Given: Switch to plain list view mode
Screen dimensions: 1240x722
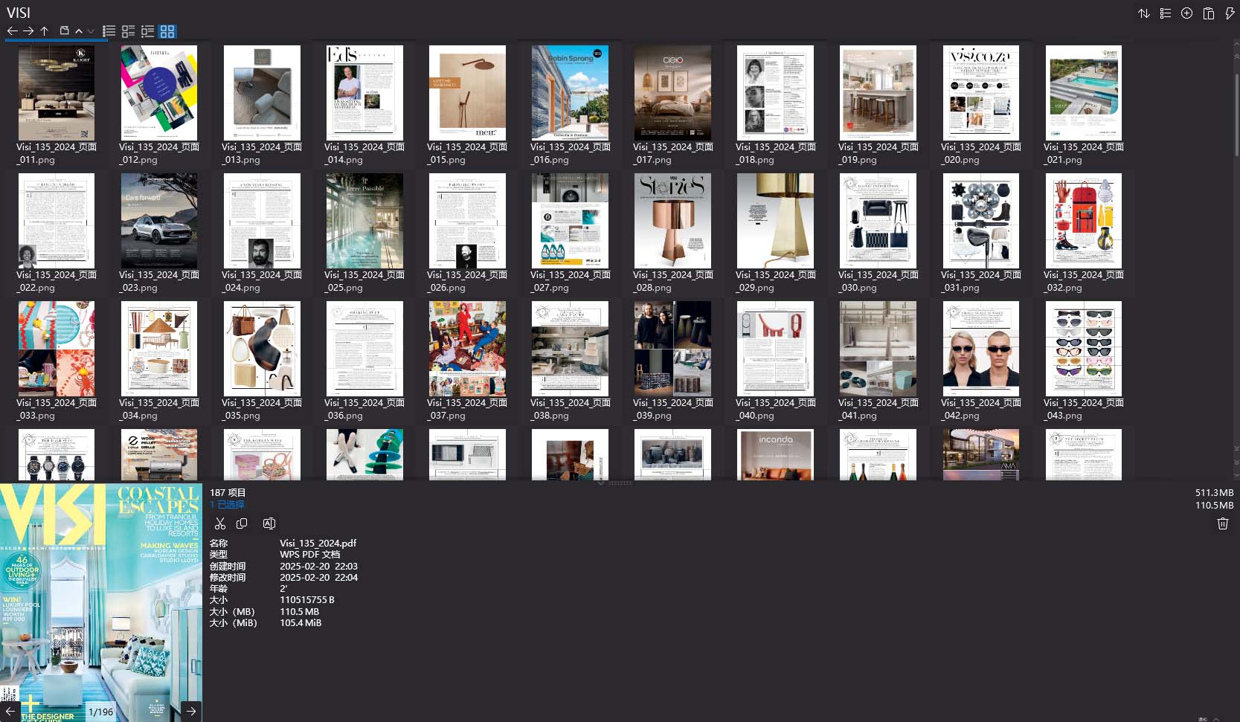Looking at the screenshot, I should click(x=109, y=31).
